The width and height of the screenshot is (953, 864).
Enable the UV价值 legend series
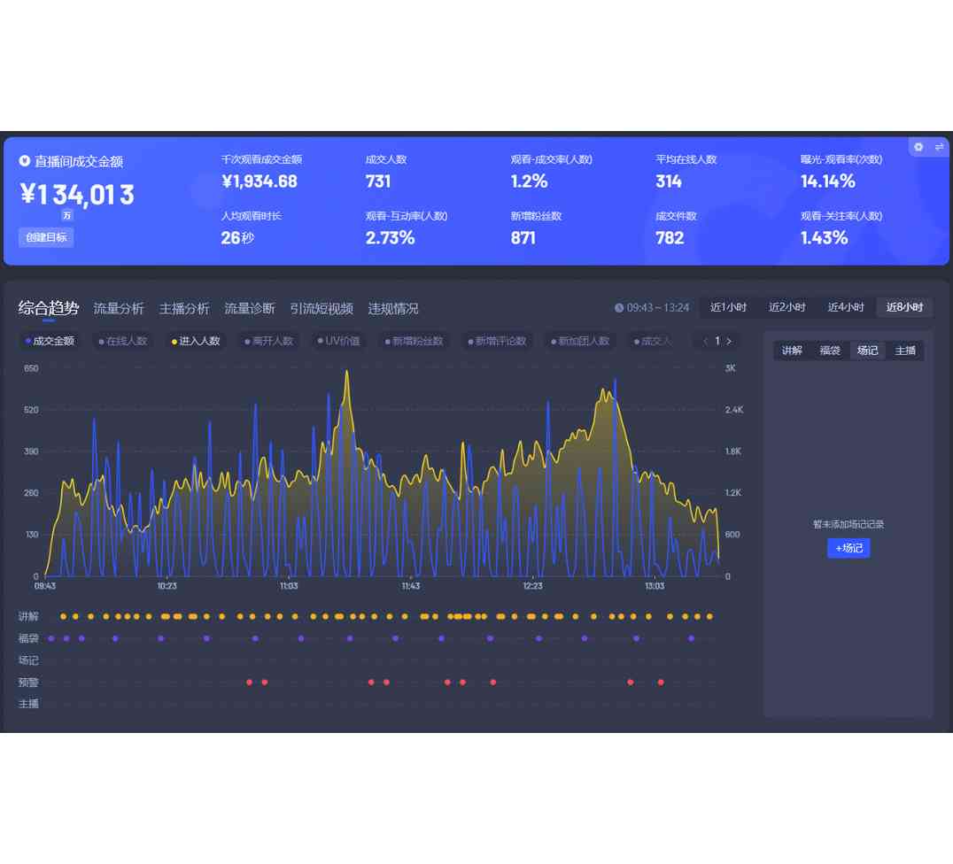point(339,341)
